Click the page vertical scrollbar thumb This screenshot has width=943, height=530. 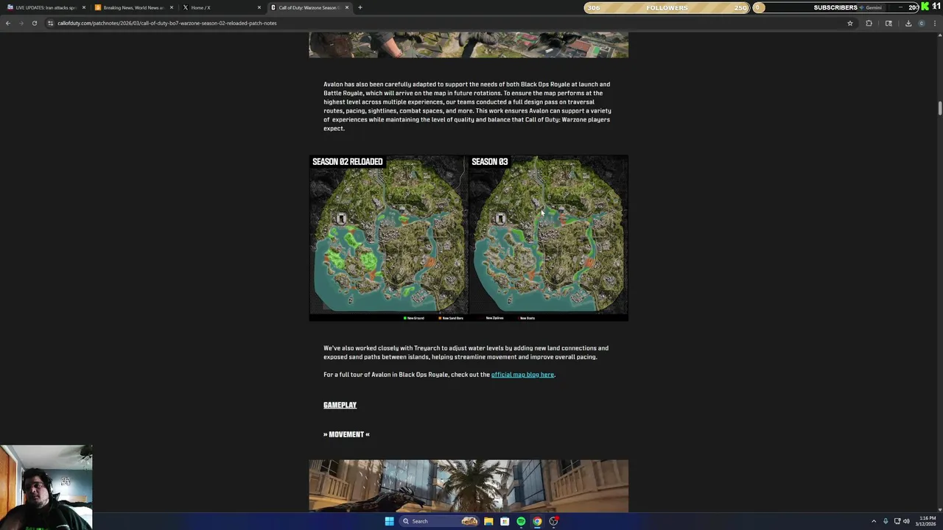point(939,107)
